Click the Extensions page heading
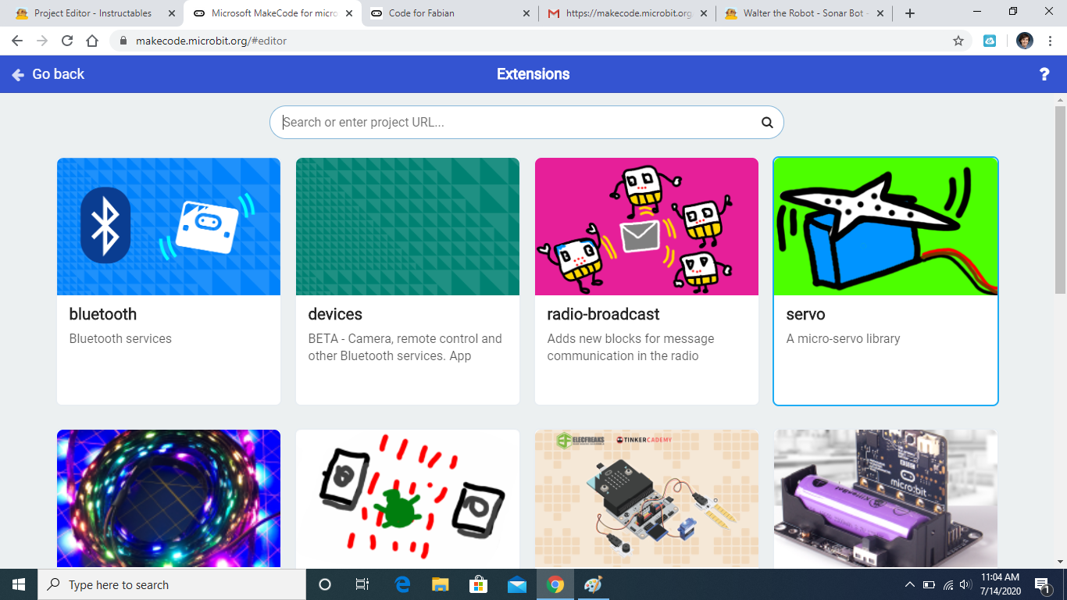This screenshot has height=600, width=1067. pos(533,74)
